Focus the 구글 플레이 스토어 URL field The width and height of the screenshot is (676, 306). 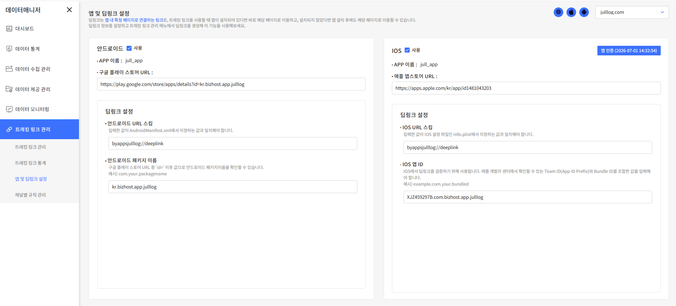231,84
